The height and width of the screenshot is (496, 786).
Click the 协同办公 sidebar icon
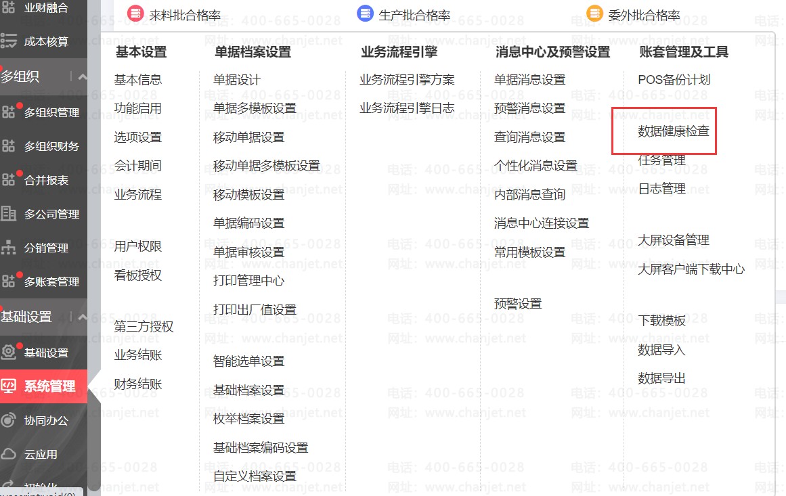coord(9,420)
